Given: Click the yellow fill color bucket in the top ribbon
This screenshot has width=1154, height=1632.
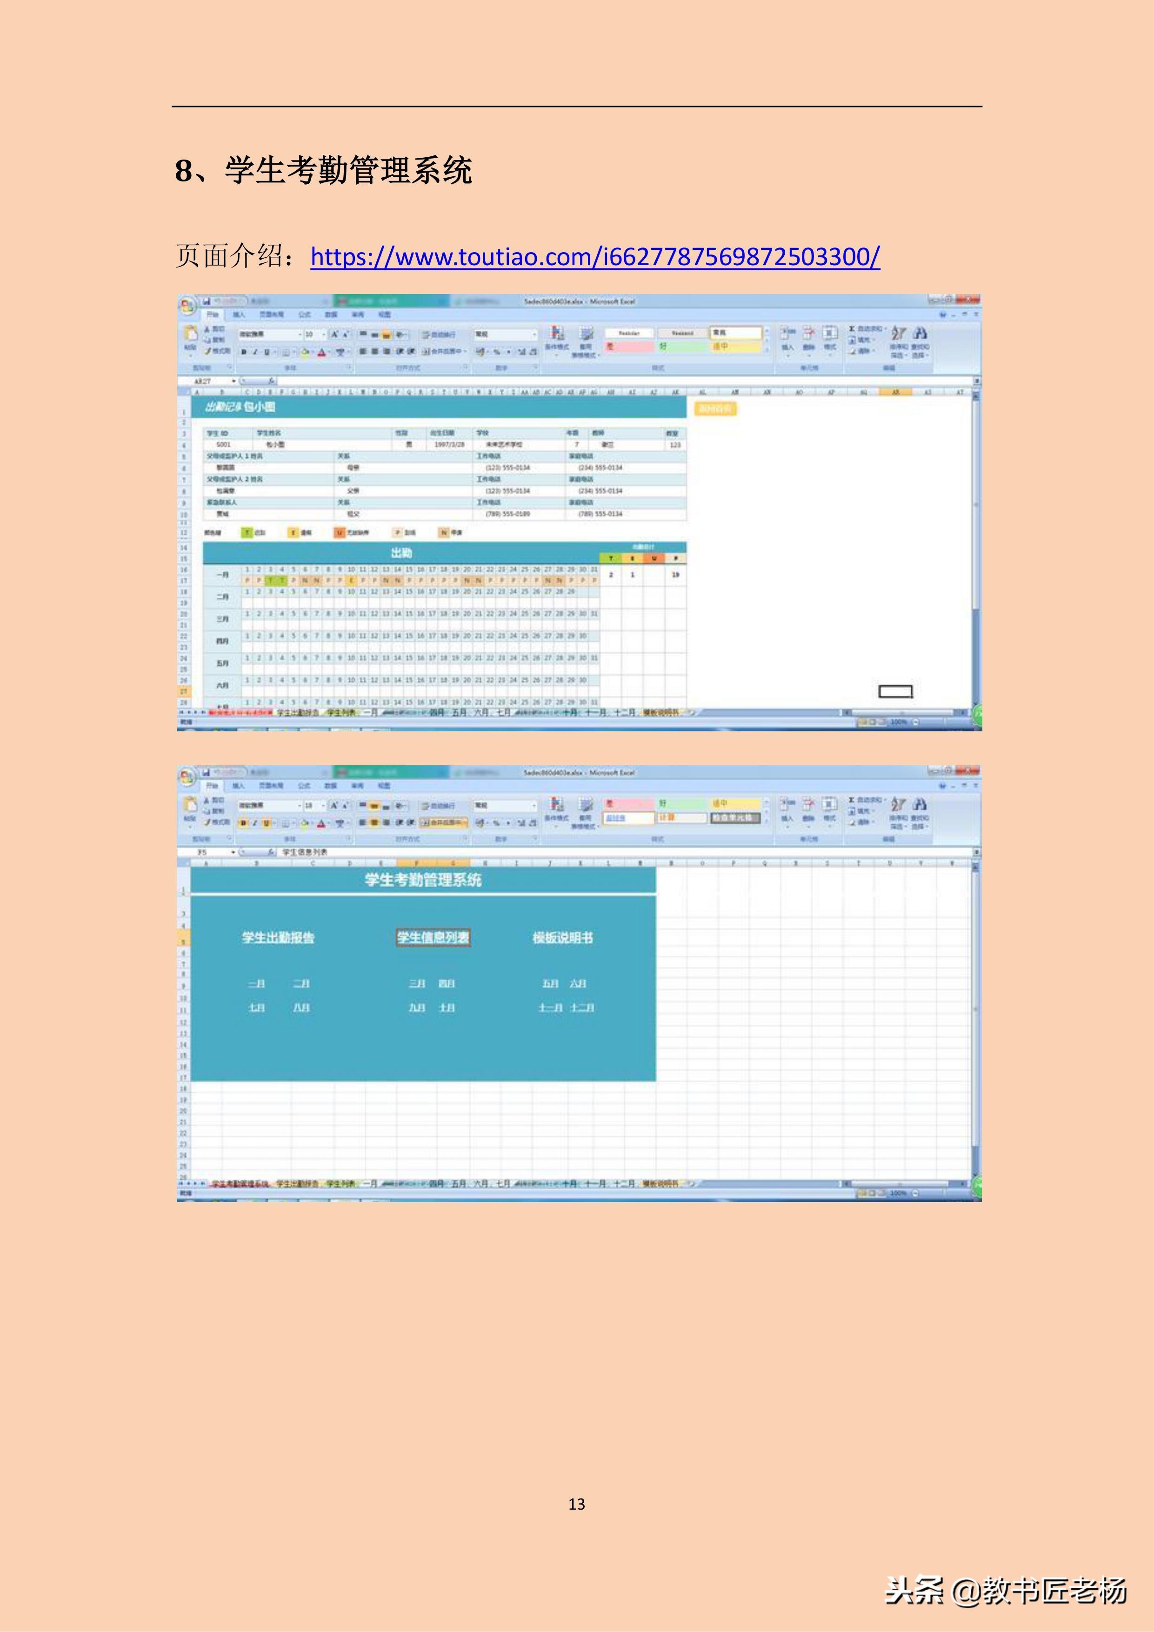Looking at the screenshot, I should [305, 352].
